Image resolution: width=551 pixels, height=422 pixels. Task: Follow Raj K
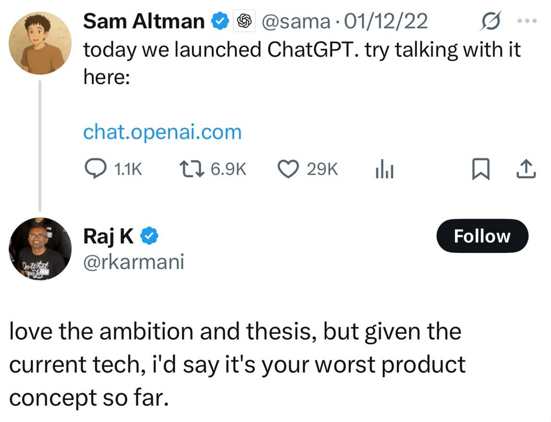point(482,236)
